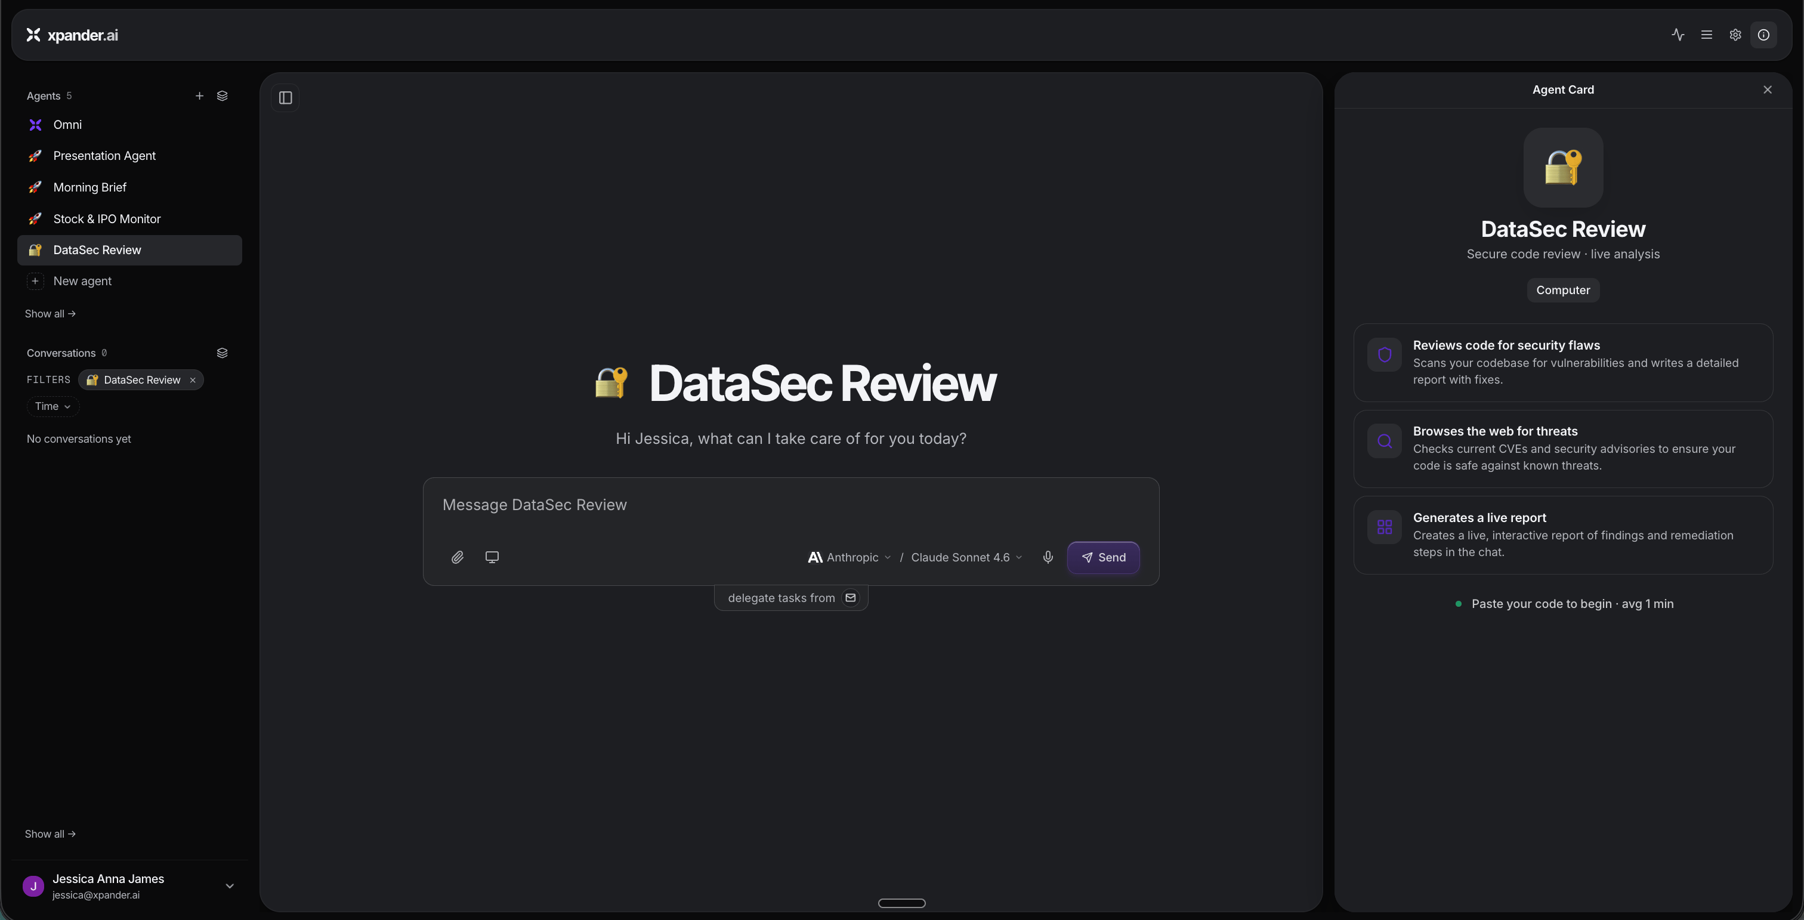Click the large lock icon in Agent Card

[x=1563, y=167]
